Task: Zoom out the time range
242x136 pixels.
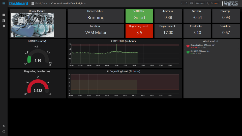Action: point(207,3)
